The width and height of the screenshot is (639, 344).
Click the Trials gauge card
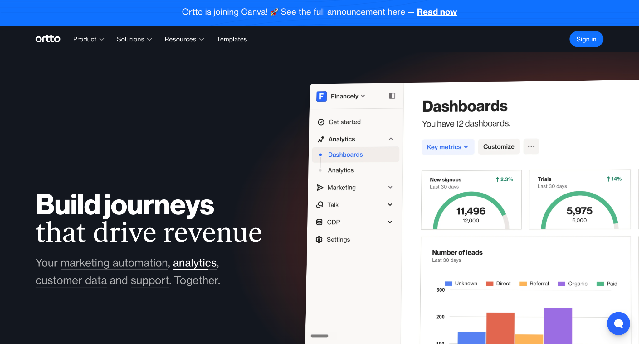click(579, 199)
